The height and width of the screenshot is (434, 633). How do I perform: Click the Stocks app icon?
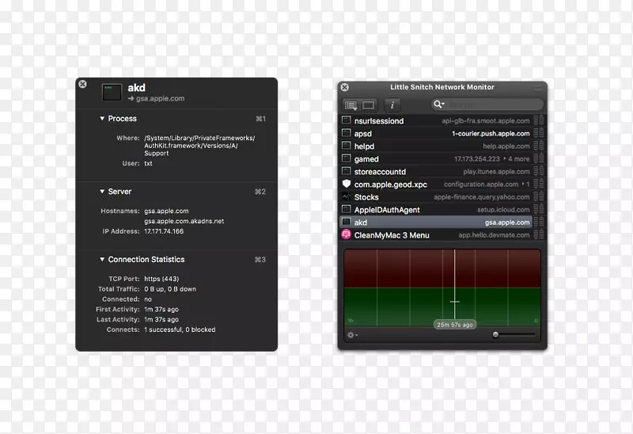(x=346, y=196)
